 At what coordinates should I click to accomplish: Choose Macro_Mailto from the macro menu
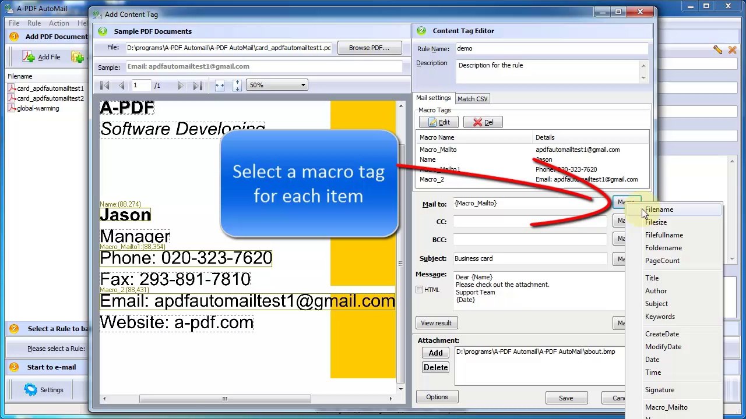(x=674, y=407)
